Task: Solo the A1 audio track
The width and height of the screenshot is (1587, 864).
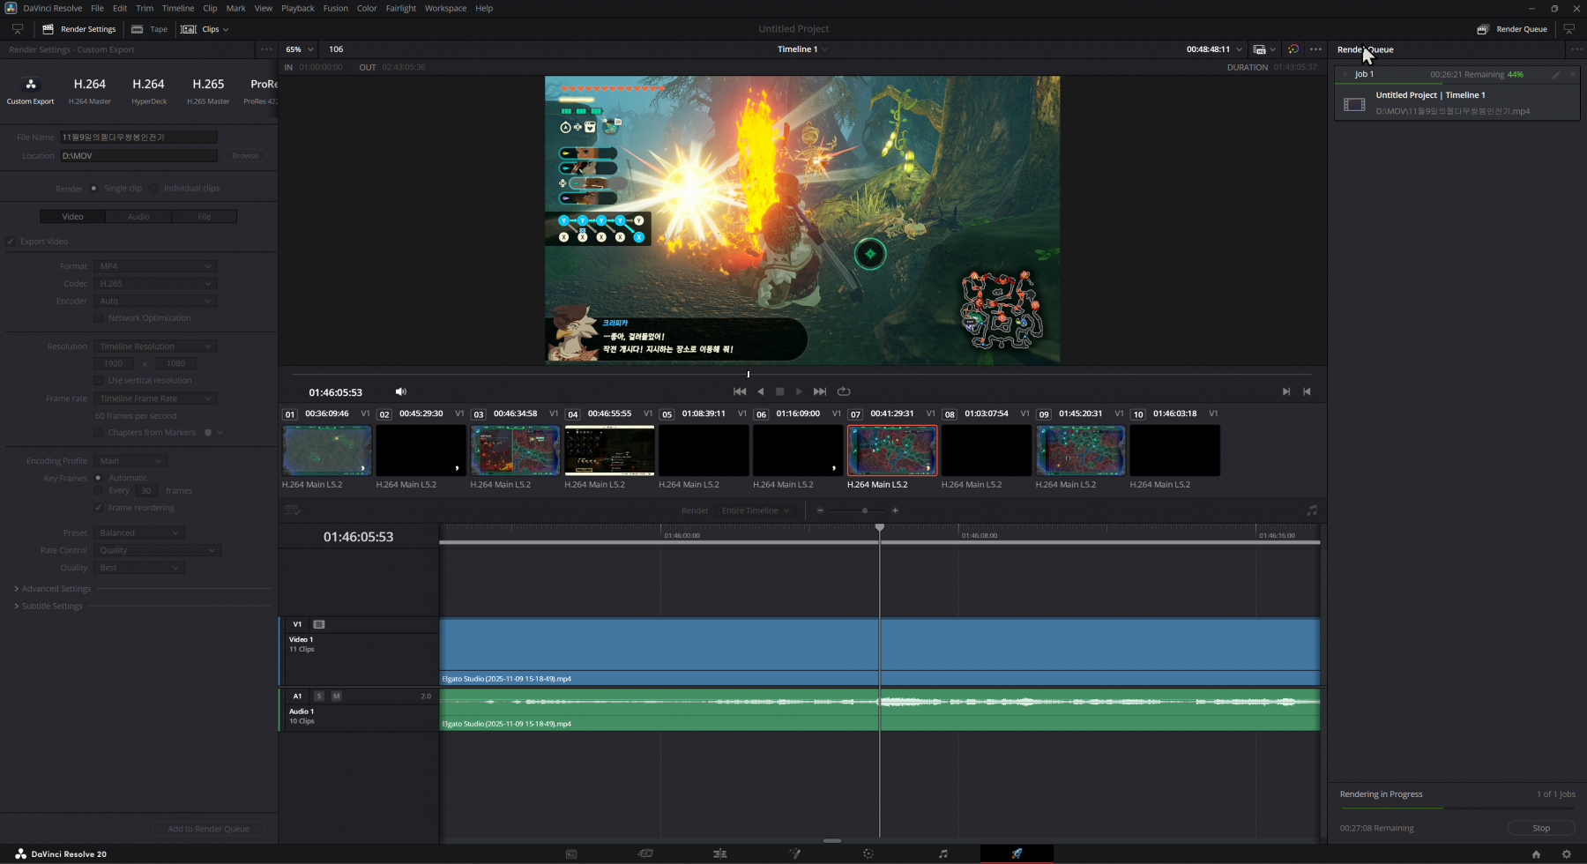Action: 319,696
